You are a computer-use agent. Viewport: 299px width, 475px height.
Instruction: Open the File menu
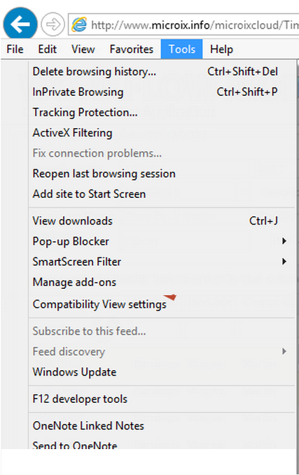point(15,49)
